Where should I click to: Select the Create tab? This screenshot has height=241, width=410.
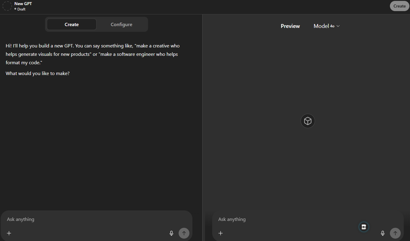[x=72, y=25]
